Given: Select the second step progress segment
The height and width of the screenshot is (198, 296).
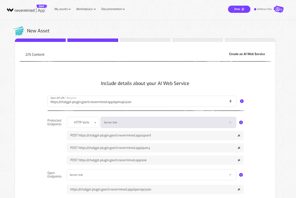Looking at the screenshot, I should tap(93, 40).
